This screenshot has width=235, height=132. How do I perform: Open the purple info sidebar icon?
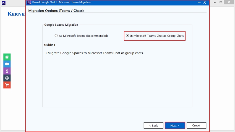(7, 71)
